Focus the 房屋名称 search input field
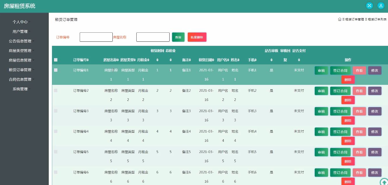Viewport: 388px width, 185px height. [x=153, y=37]
